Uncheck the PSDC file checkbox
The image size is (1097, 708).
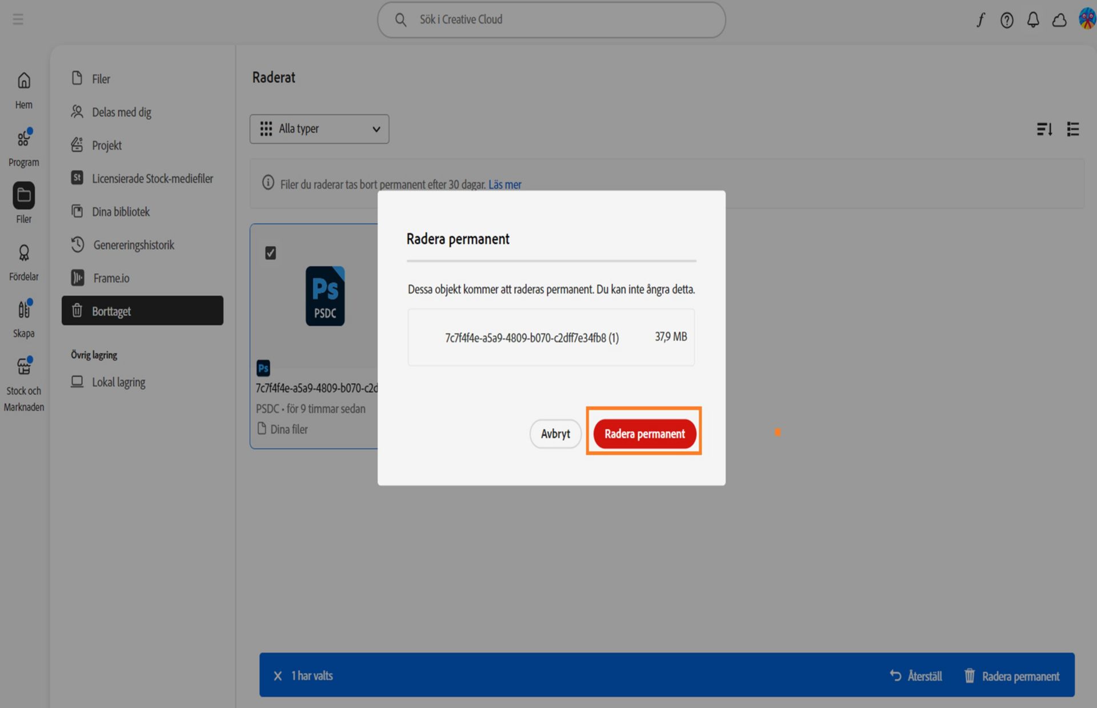(271, 253)
